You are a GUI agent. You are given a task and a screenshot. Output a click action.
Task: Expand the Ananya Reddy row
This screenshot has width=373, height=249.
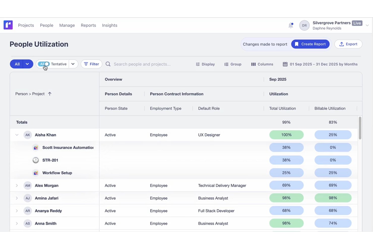click(17, 211)
